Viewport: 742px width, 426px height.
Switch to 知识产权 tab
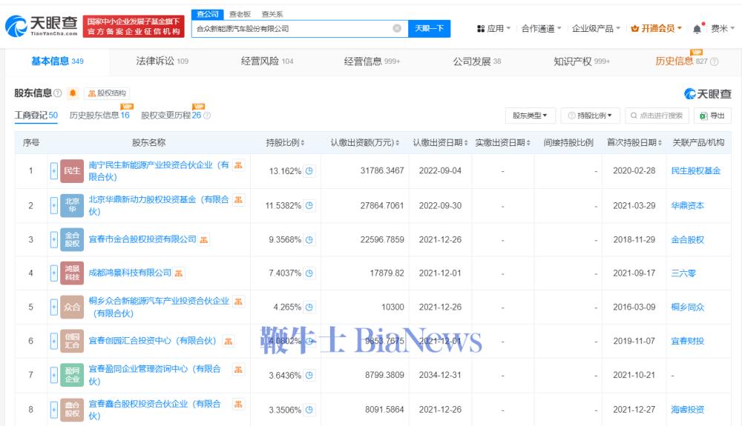click(582, 61)
